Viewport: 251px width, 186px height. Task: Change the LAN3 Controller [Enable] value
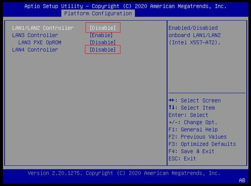(101, 35)
